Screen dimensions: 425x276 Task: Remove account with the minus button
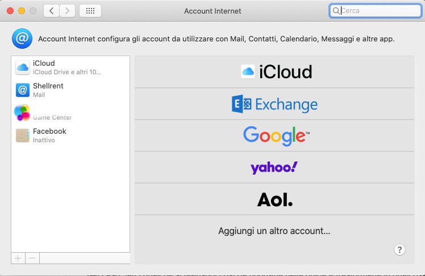pos(32,258)
